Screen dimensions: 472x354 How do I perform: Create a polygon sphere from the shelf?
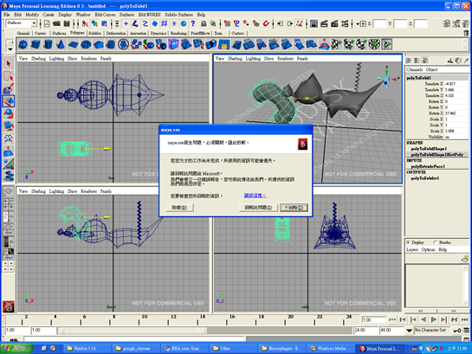[x=23, y=45]
